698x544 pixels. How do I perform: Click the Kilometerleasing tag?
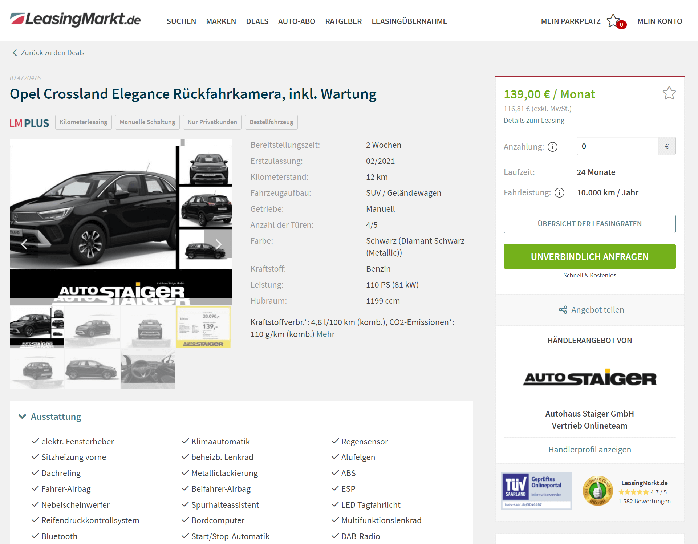tap(84, 122)
